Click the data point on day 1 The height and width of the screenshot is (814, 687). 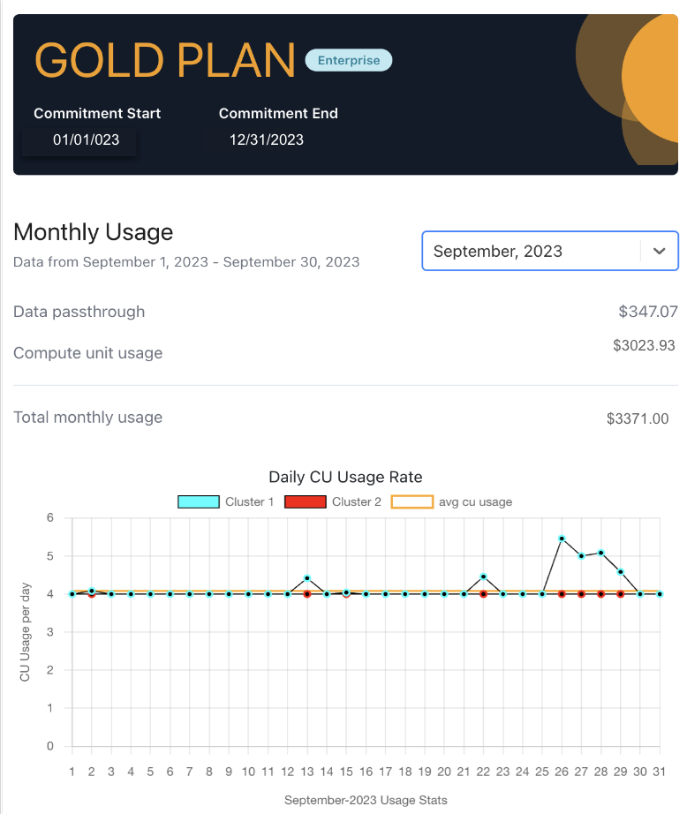point(71,593)
